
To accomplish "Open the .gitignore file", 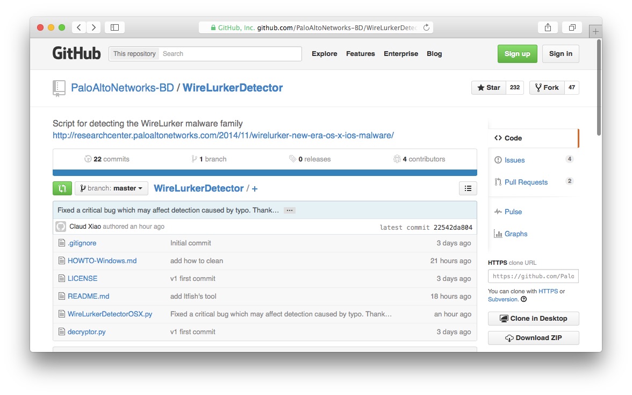I will tap(82, 243).
